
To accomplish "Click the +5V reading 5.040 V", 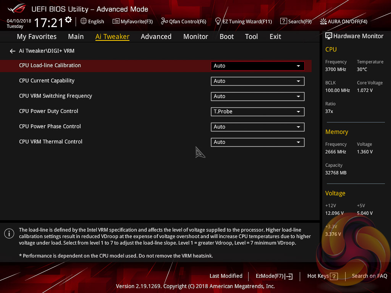I will click(x=365, y=213).
